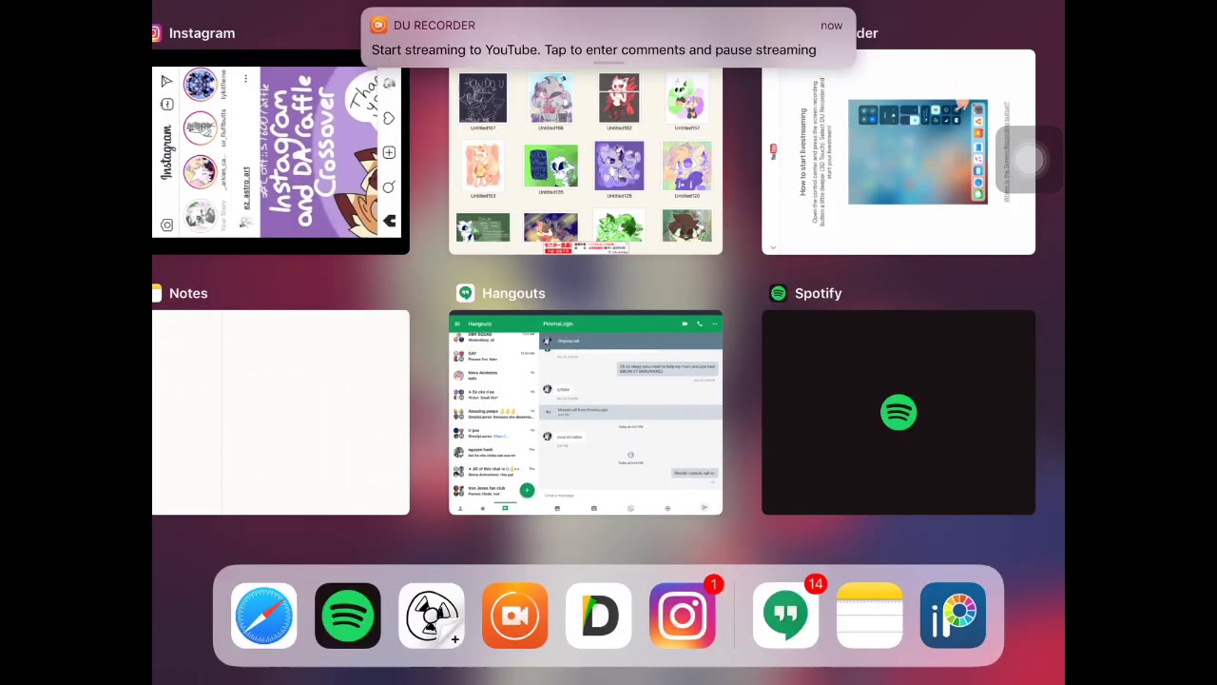Tap the DU Recorder streaming notification banner
The width and height of the screenshot is (1217, 685).
608,38
